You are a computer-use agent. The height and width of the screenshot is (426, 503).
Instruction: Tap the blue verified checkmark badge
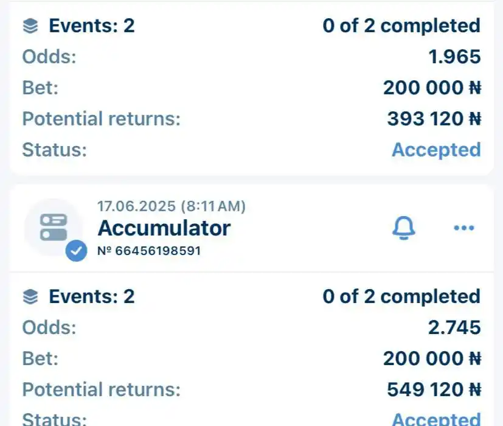pyautogui.click(x=77, y=251)
